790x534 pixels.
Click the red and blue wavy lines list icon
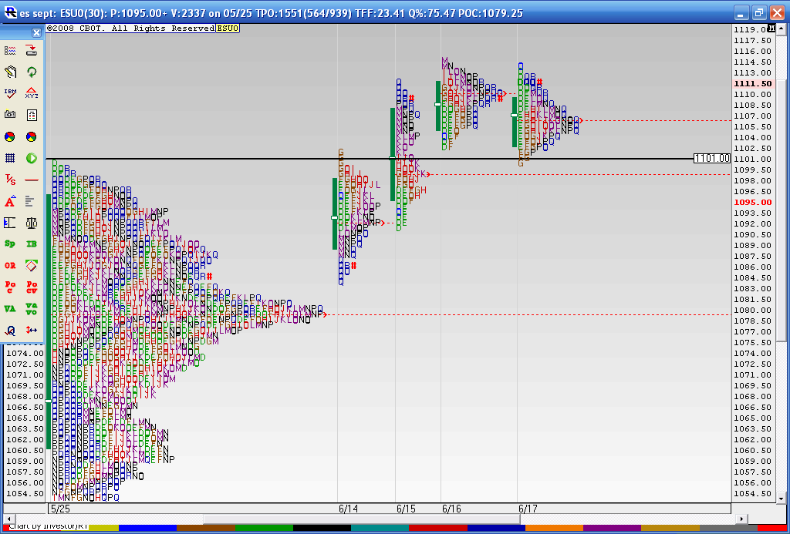click(x=9, y=50)
